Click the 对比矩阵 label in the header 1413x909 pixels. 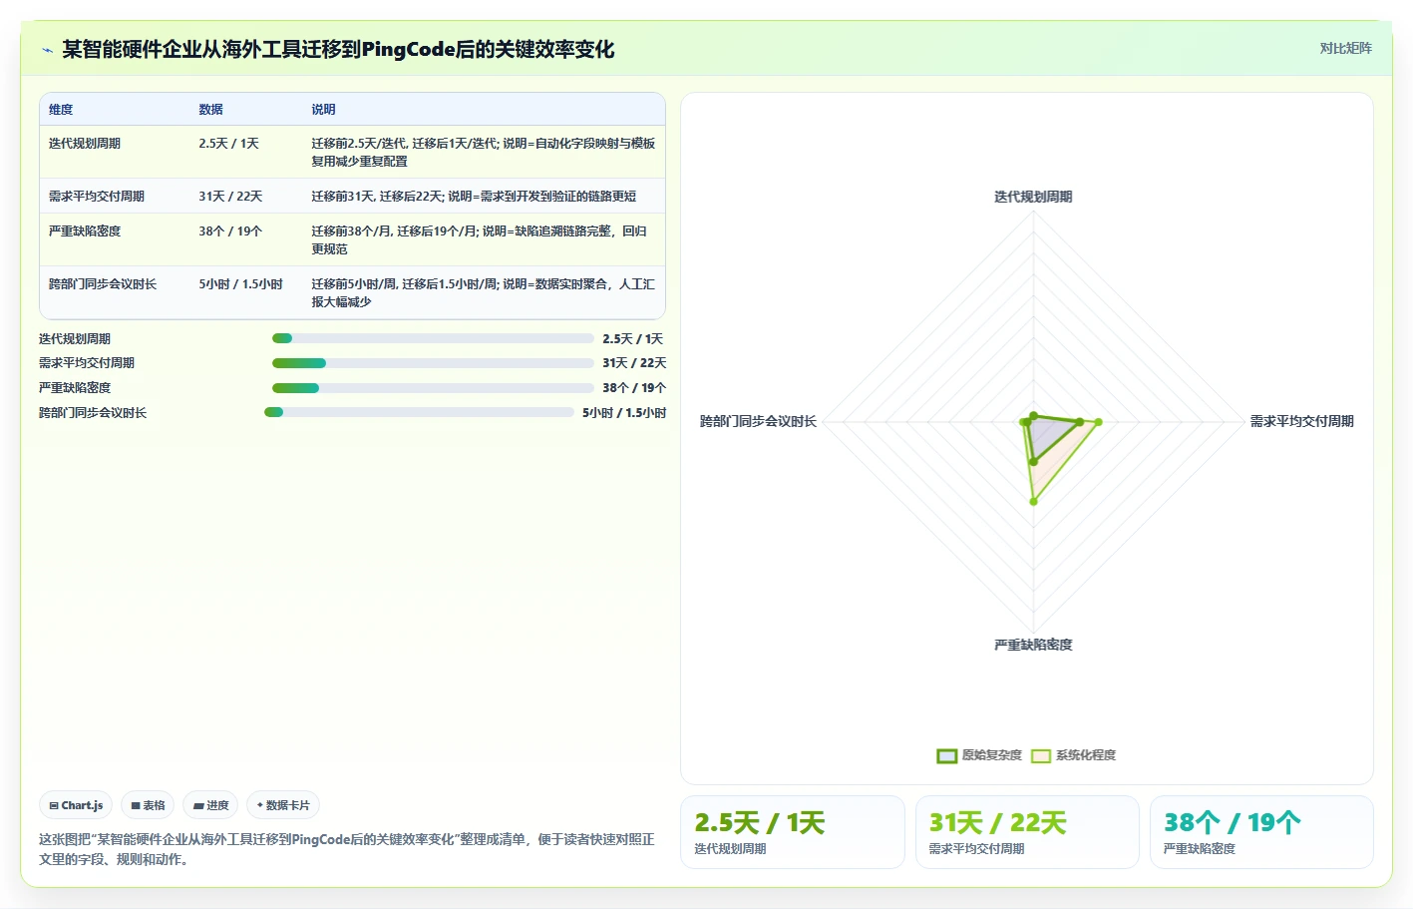[x=1345, y=48]
